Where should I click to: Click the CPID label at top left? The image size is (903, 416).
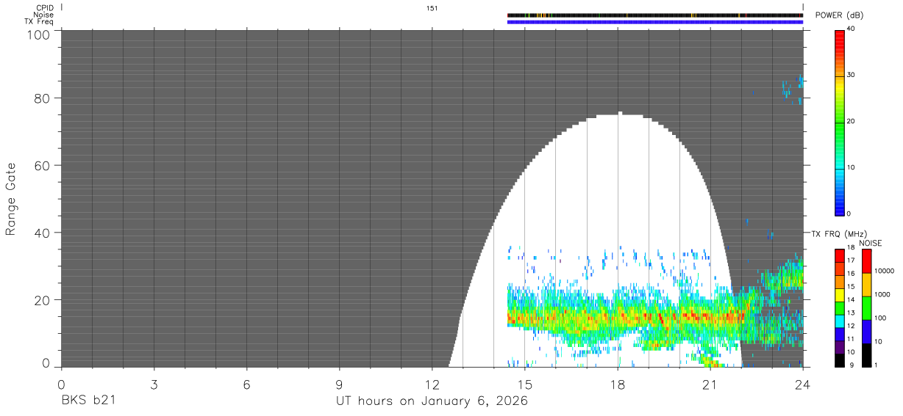(44, 8)
